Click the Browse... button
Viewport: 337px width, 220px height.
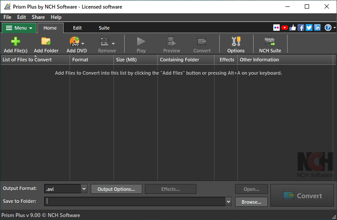pos(251,202)
